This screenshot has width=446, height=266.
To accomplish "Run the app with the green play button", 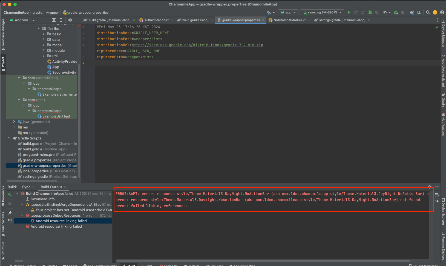I will coord(349,12).
